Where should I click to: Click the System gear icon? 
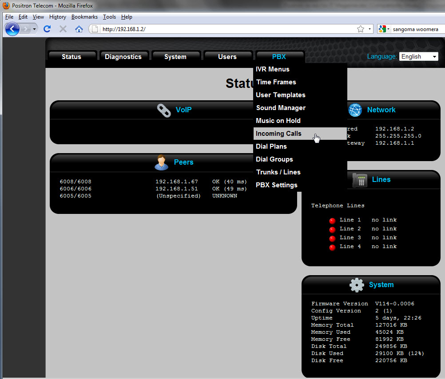357,285
